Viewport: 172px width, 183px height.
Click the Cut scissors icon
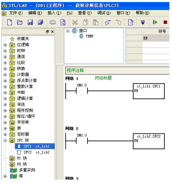75,22
